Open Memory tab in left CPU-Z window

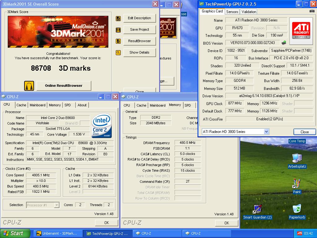(x=54, y=105)
